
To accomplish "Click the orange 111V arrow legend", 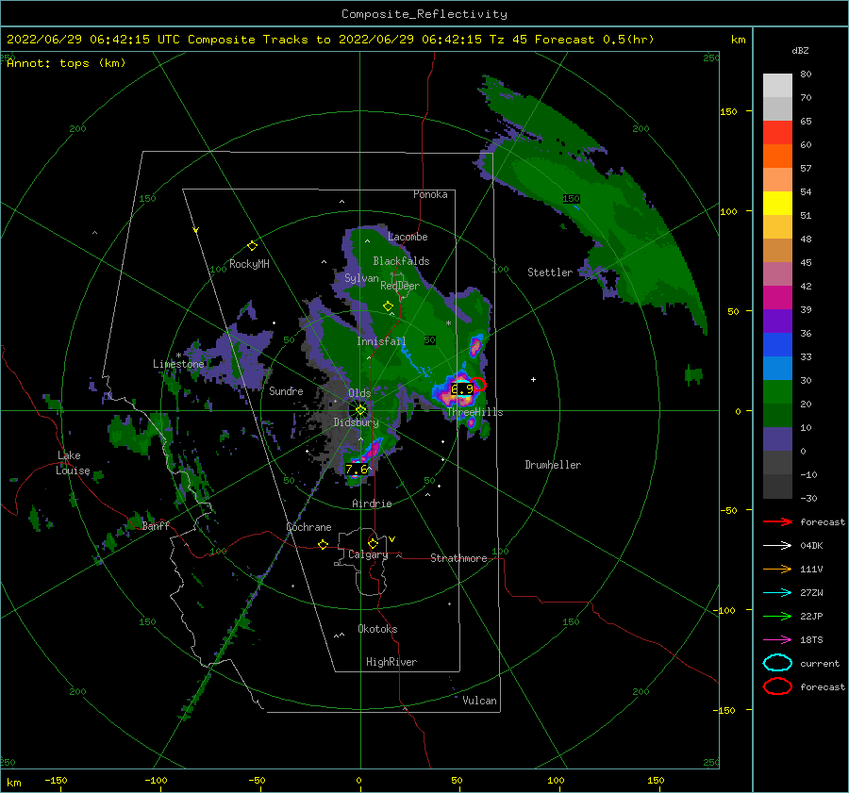I will point(777,569).
